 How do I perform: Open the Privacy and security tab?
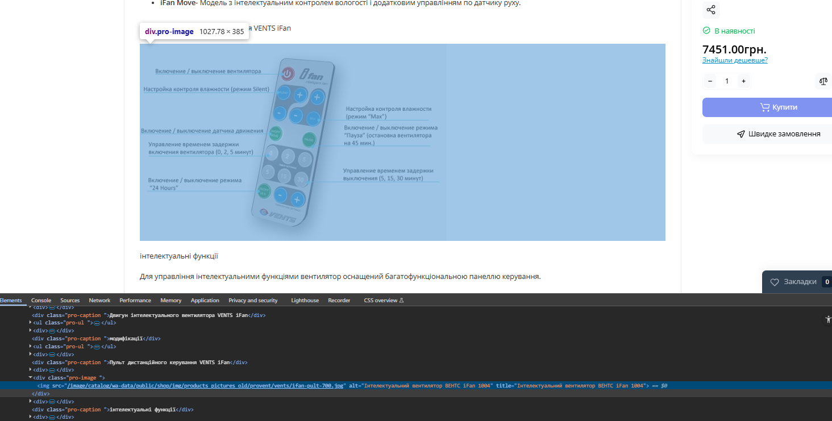[253, 300]
